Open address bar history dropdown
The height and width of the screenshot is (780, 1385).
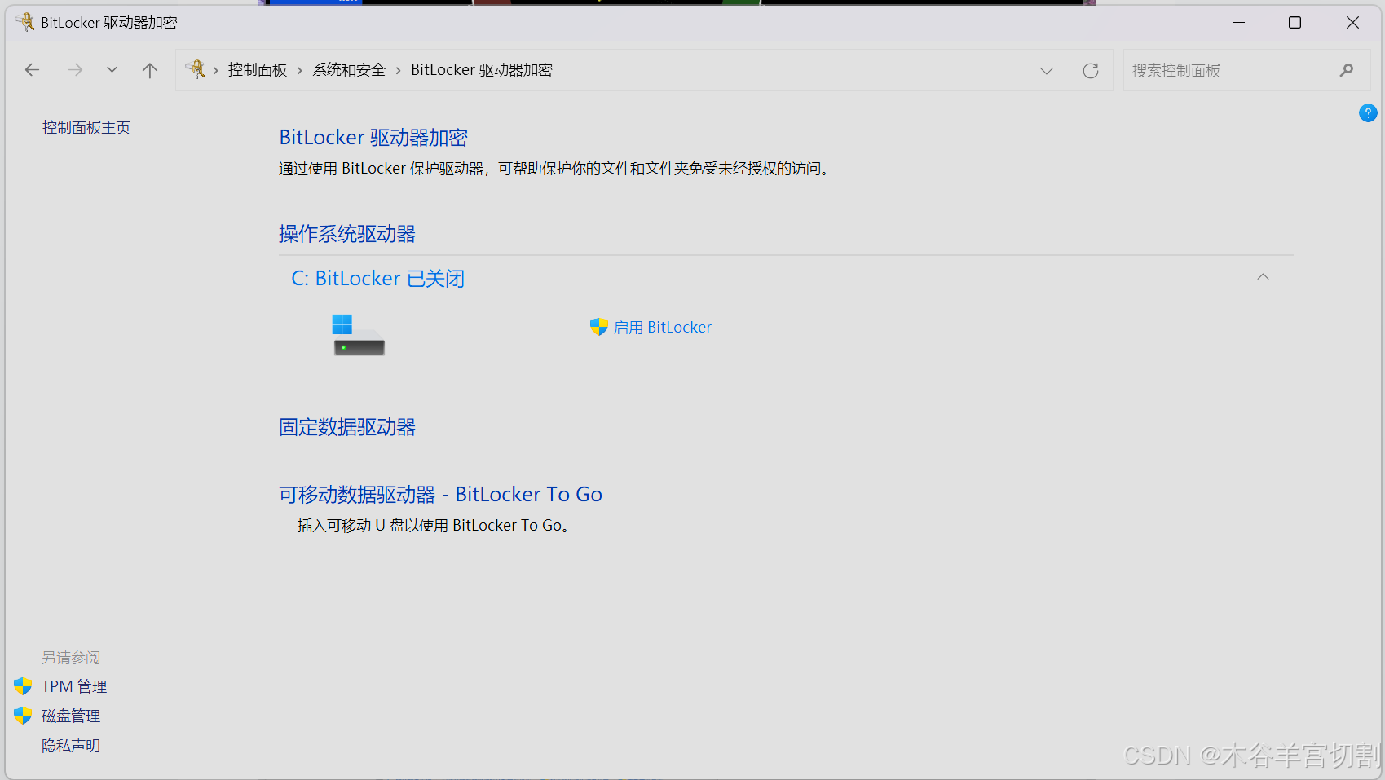pyautogui.click(x=1047, y=71)
